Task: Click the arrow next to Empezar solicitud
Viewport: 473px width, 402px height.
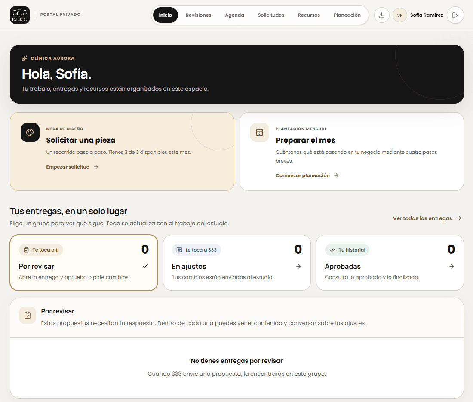Action: (96, 167)
